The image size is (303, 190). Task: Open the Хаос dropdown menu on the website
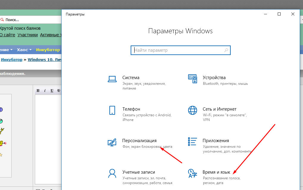click(24, 50)
